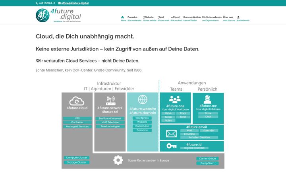286x179 pixels.
Task: Select the Auf allen Geräten label
Action: [199, 137]
